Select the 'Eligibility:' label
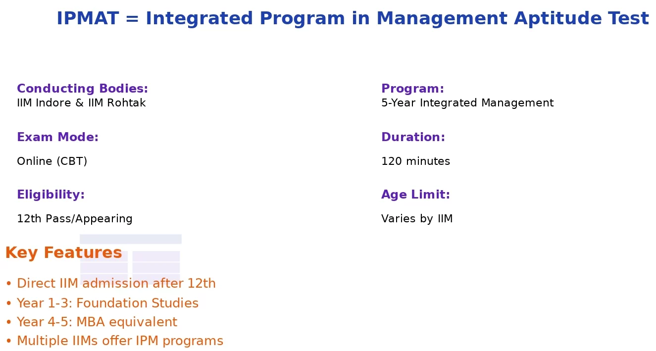656x351 pixels. click(x=50, y=195)
